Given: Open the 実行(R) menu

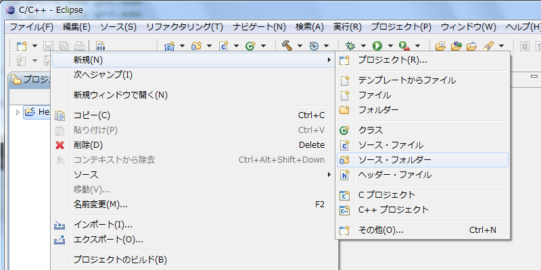Looking at the screenshot, I should [348, 27].
